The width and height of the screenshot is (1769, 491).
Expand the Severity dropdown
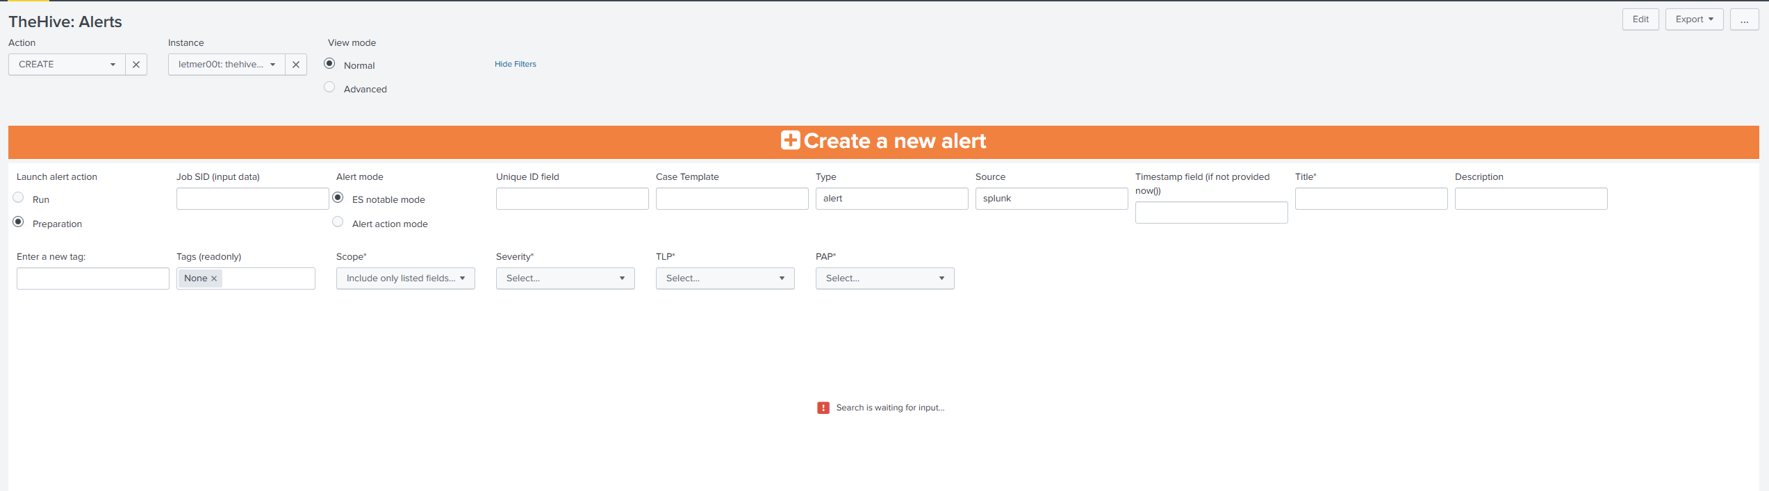[566, 278]
